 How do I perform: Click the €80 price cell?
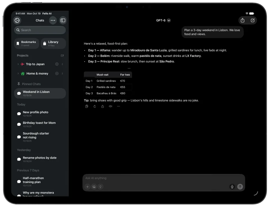tap(123, 93)
